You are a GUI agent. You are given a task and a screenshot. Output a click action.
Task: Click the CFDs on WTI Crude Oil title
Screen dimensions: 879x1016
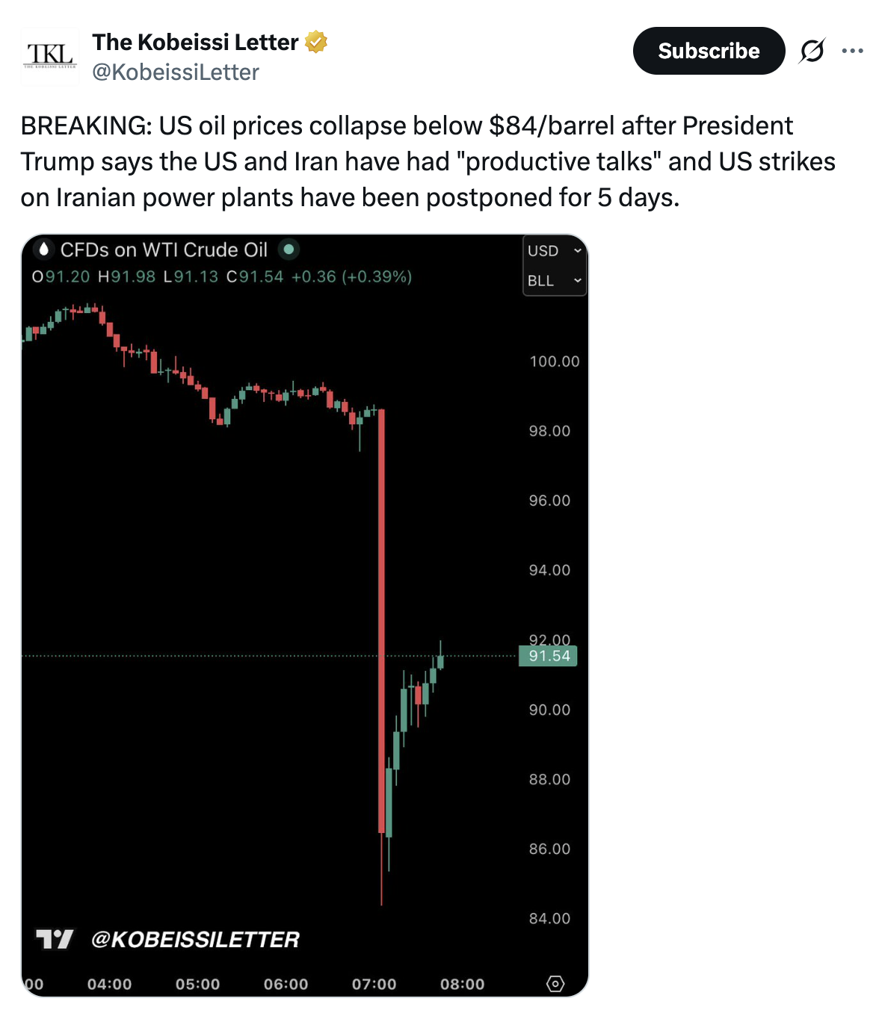point(164,250)
